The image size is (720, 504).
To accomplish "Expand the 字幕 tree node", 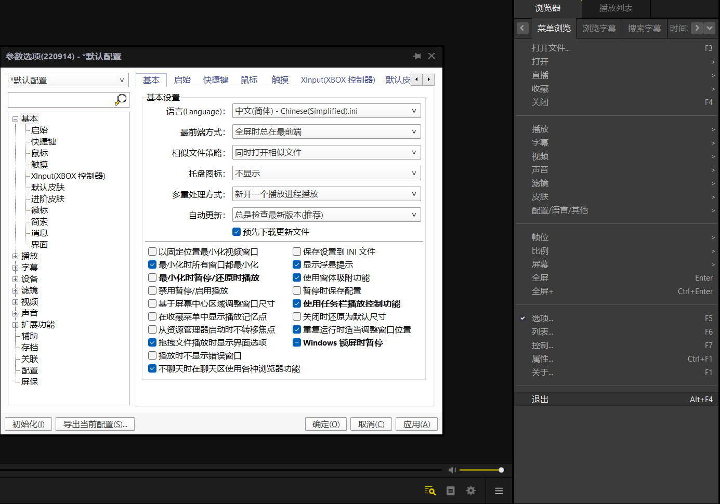I will 16,268.
